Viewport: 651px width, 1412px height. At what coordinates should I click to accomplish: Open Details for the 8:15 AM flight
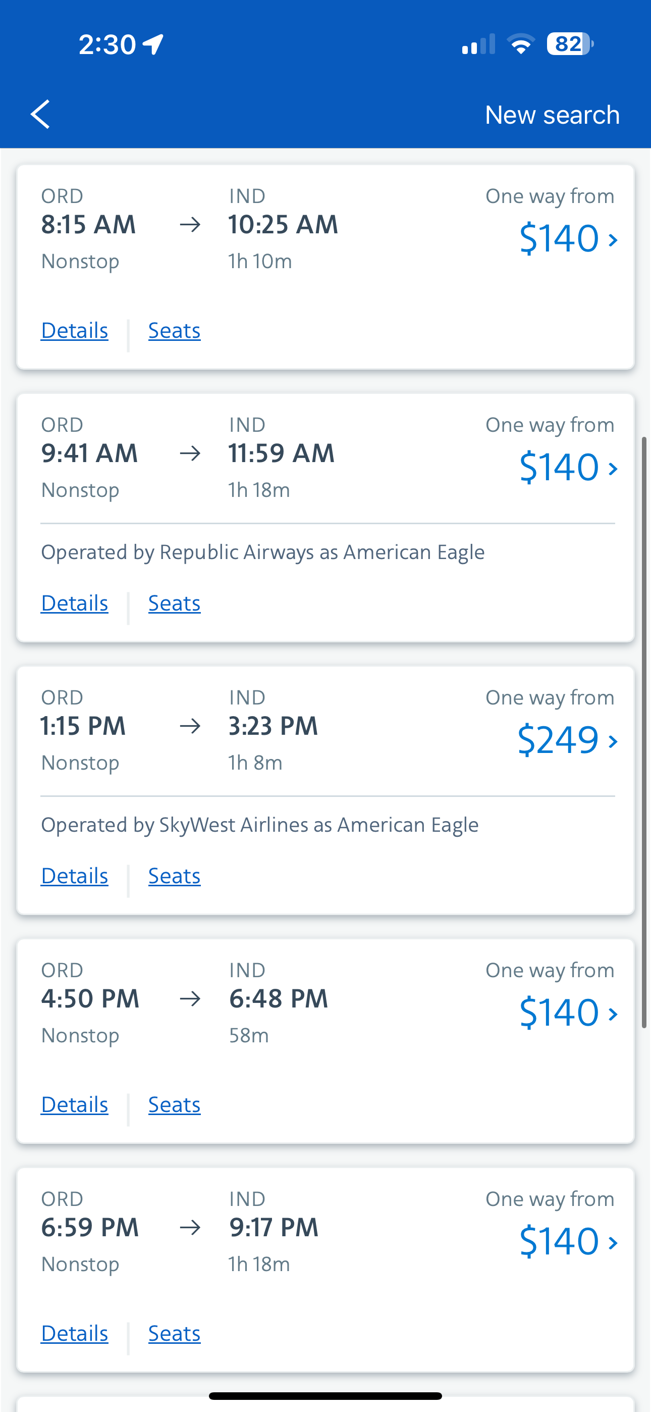point(75,330)
